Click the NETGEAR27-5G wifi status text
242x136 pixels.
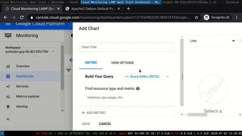81,133
